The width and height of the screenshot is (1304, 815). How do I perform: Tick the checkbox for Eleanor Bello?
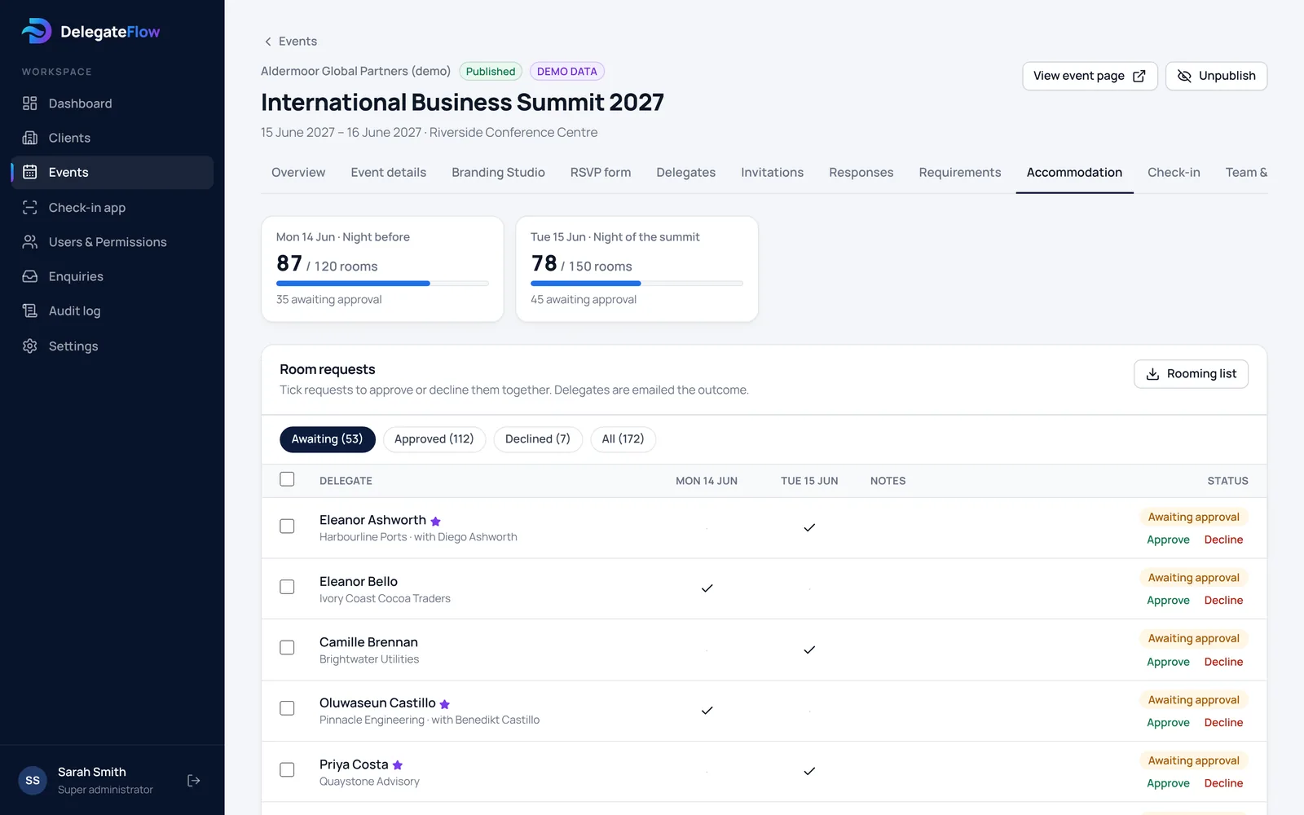287,587
